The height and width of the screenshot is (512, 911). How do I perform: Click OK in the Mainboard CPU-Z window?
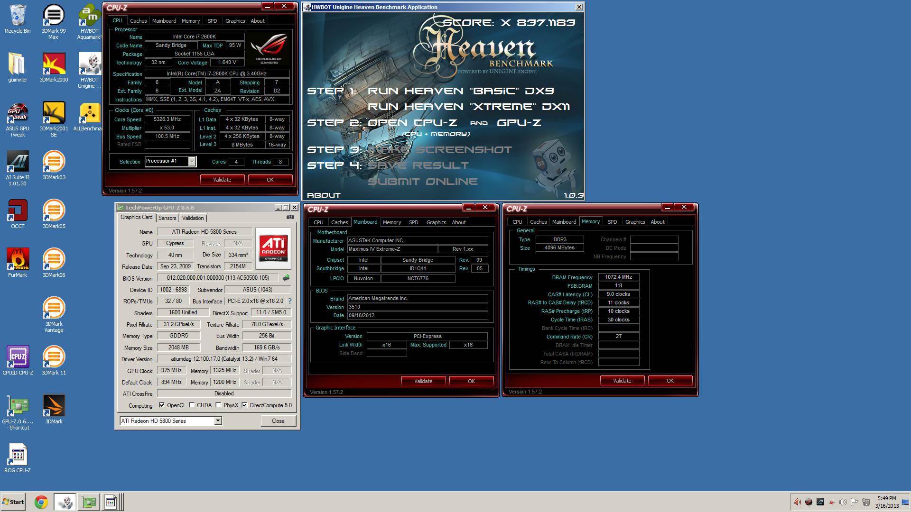pyautogui.click(x=471, y=381)
